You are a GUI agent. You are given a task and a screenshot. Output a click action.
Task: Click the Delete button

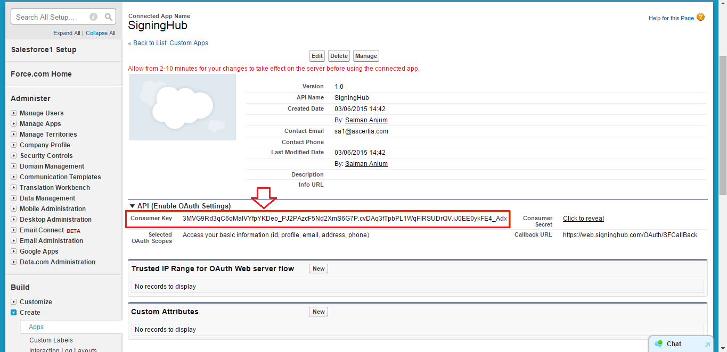339,56
